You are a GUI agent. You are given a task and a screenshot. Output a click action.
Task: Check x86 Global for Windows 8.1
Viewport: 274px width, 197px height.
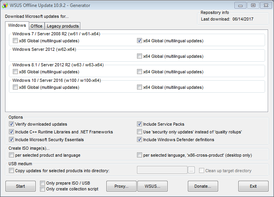click(15, 72)
